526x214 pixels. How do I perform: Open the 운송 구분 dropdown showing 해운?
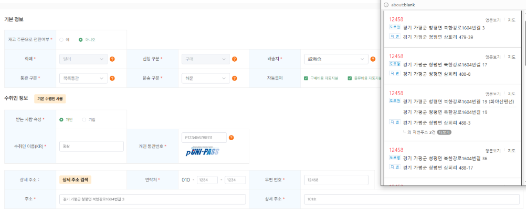tap(205, 78)
